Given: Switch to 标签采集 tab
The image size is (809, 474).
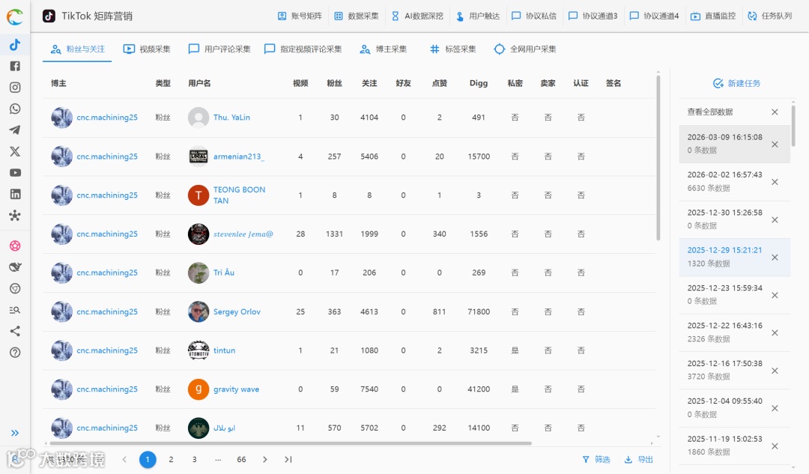Looking at the screenshot, I should 452,49.
